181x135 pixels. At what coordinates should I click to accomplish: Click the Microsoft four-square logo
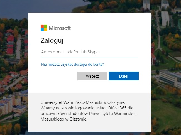[44, 28]
